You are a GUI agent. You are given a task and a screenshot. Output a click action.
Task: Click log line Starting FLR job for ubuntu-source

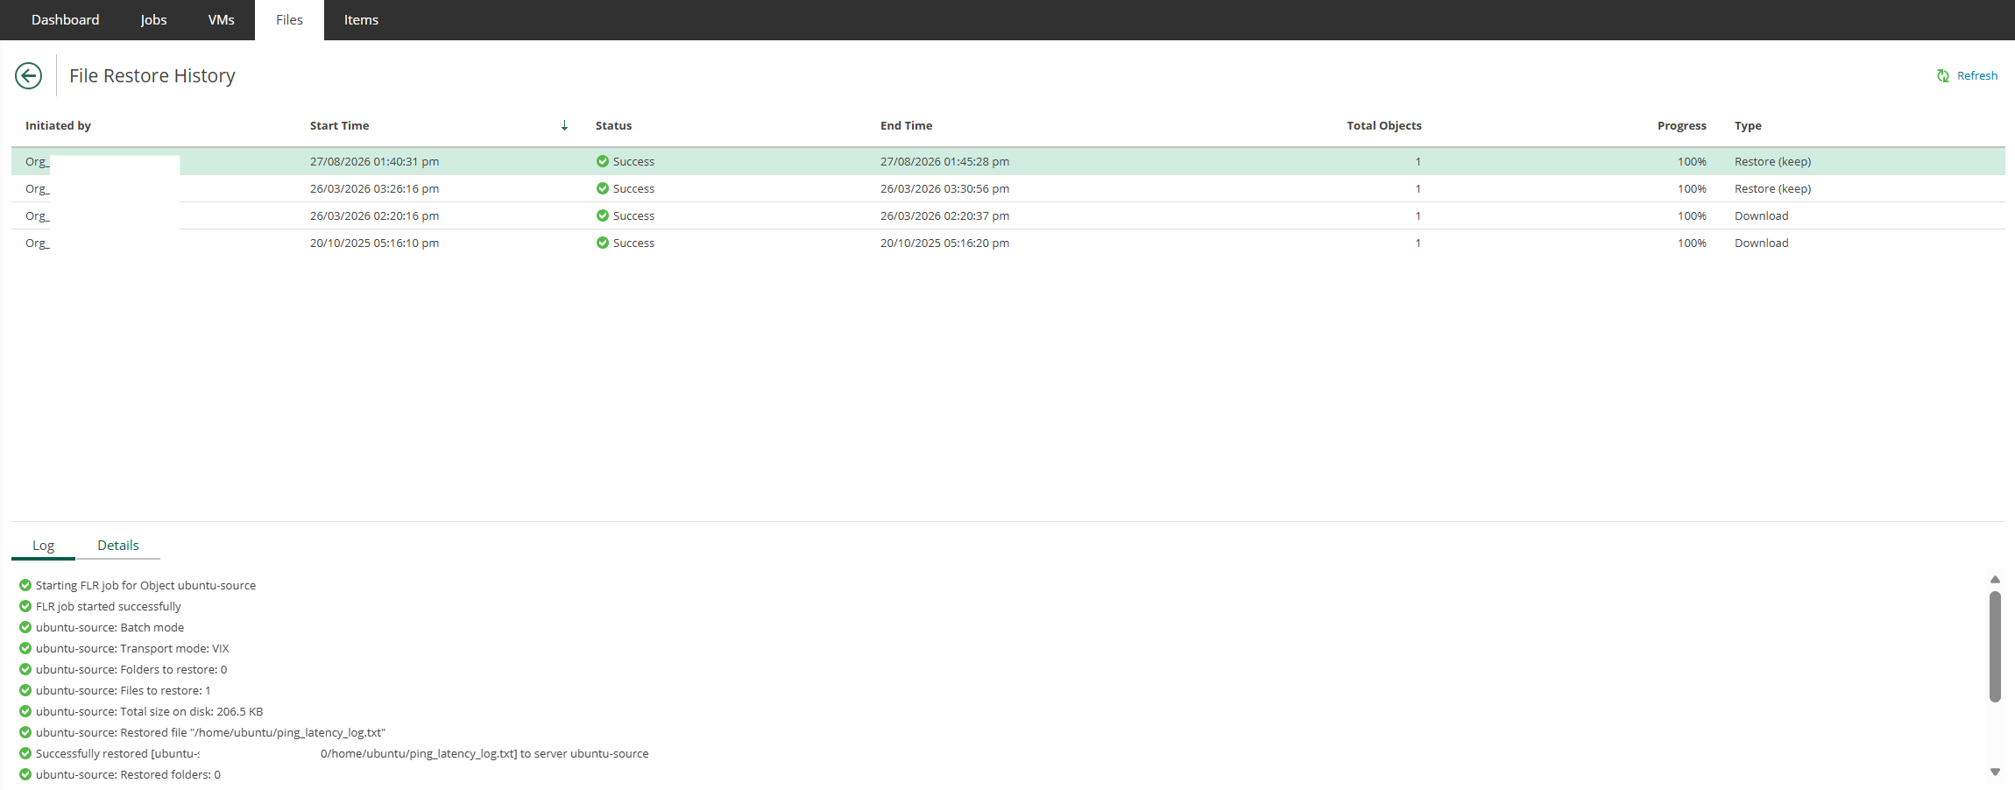pos(145,585)
